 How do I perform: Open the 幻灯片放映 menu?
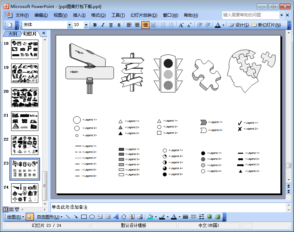(144, 15)
